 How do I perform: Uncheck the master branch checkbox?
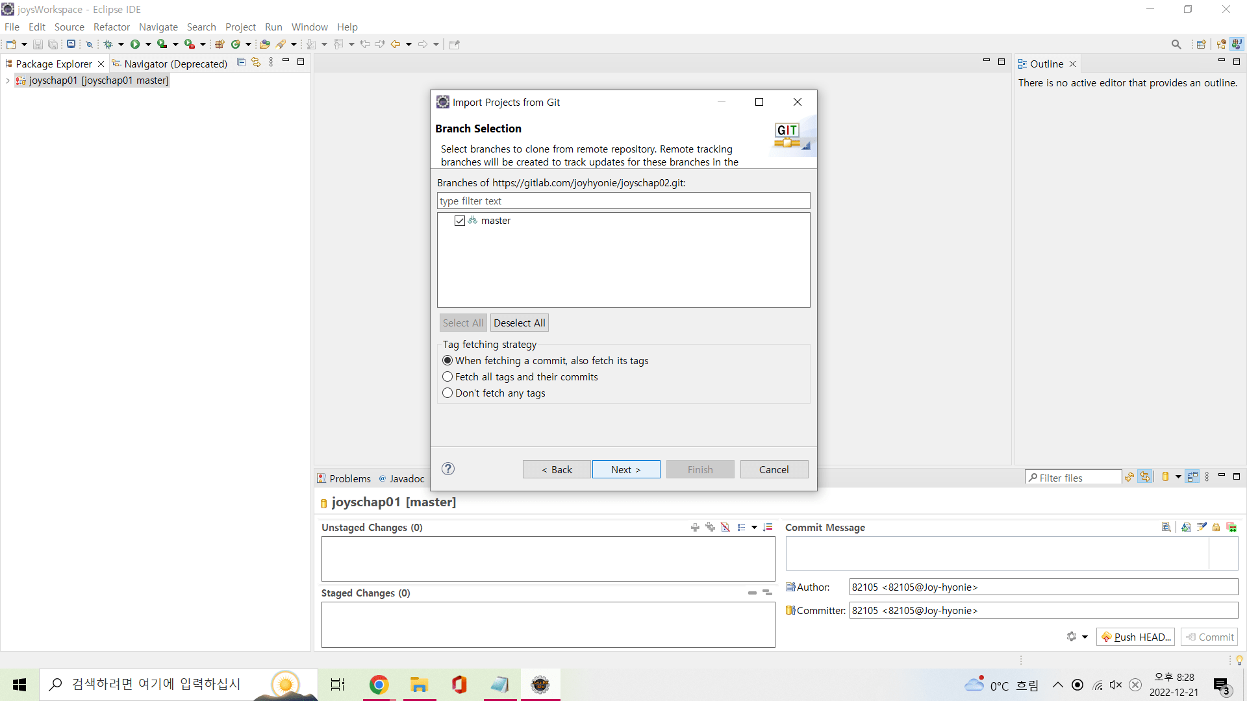(460, 221)
